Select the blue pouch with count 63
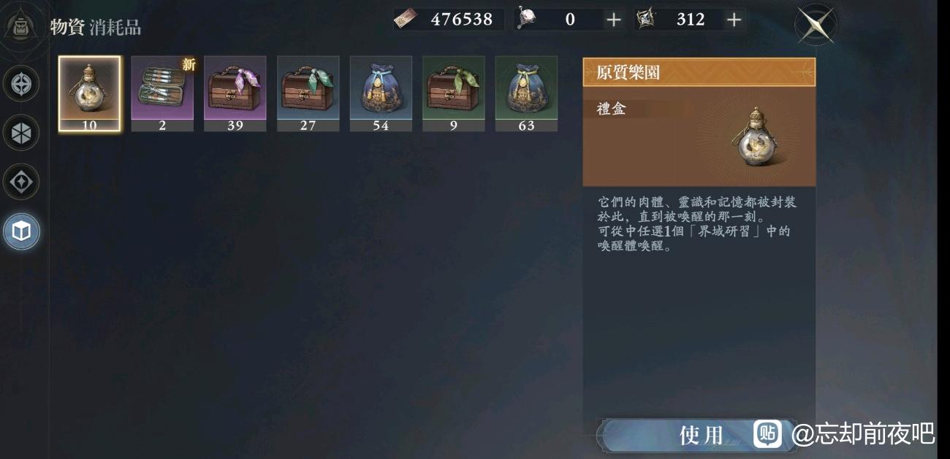This screenshot has height=459, width=950. pyautogui.click(x=526, y=93)
